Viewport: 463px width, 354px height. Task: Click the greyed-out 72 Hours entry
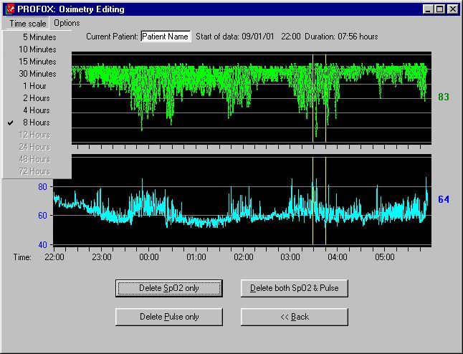[x=37, y=171]
